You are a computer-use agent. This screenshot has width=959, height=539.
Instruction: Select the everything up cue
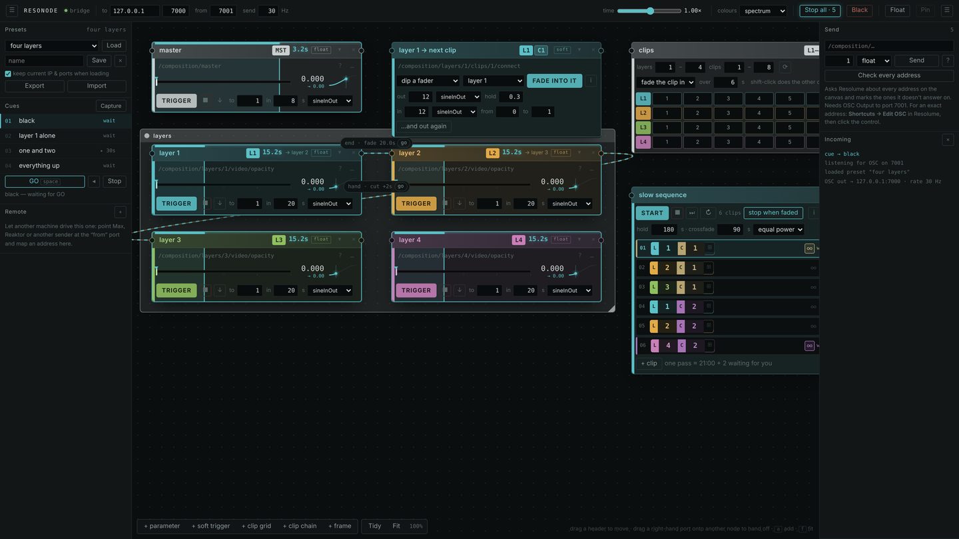pos(65,166)
